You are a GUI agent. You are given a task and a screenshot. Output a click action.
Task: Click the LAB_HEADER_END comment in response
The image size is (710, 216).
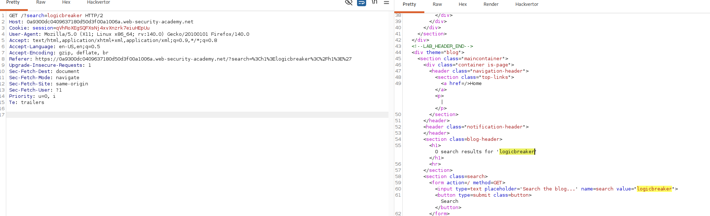442,46
